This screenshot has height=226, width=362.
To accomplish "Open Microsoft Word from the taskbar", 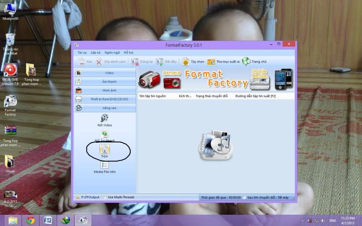I will [48, 221].
